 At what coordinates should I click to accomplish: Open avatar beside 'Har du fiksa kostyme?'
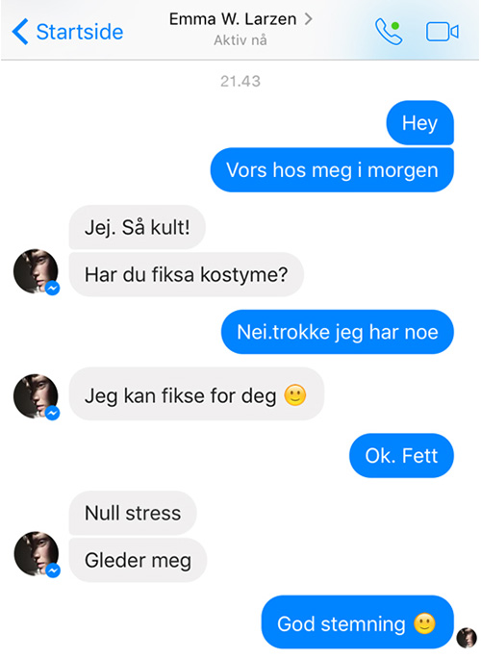pos(37,271)
